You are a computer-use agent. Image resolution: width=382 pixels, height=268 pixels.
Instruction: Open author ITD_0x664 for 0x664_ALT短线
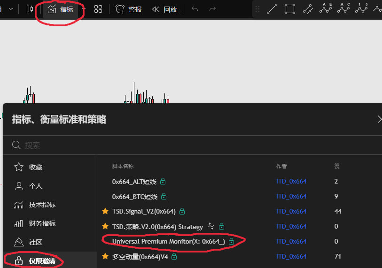pyautogui.click(x=291, y=181)
